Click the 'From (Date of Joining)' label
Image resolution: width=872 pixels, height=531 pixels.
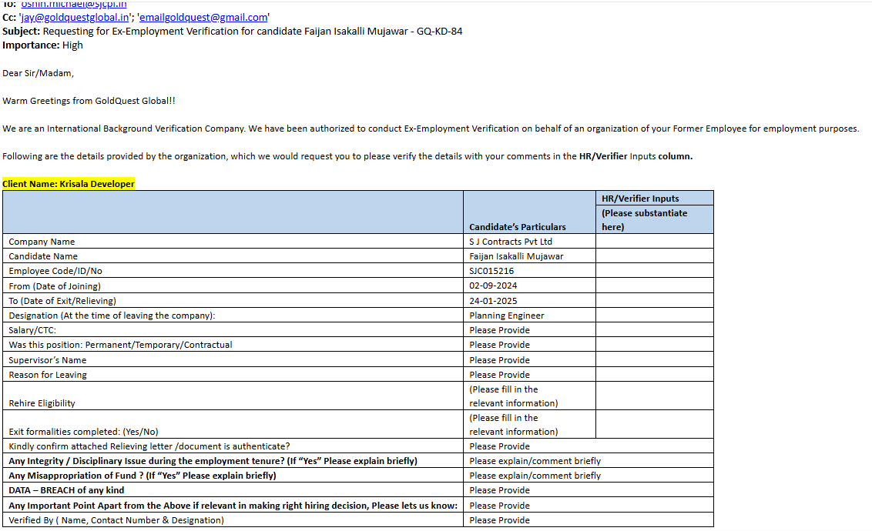pos(55,286)
